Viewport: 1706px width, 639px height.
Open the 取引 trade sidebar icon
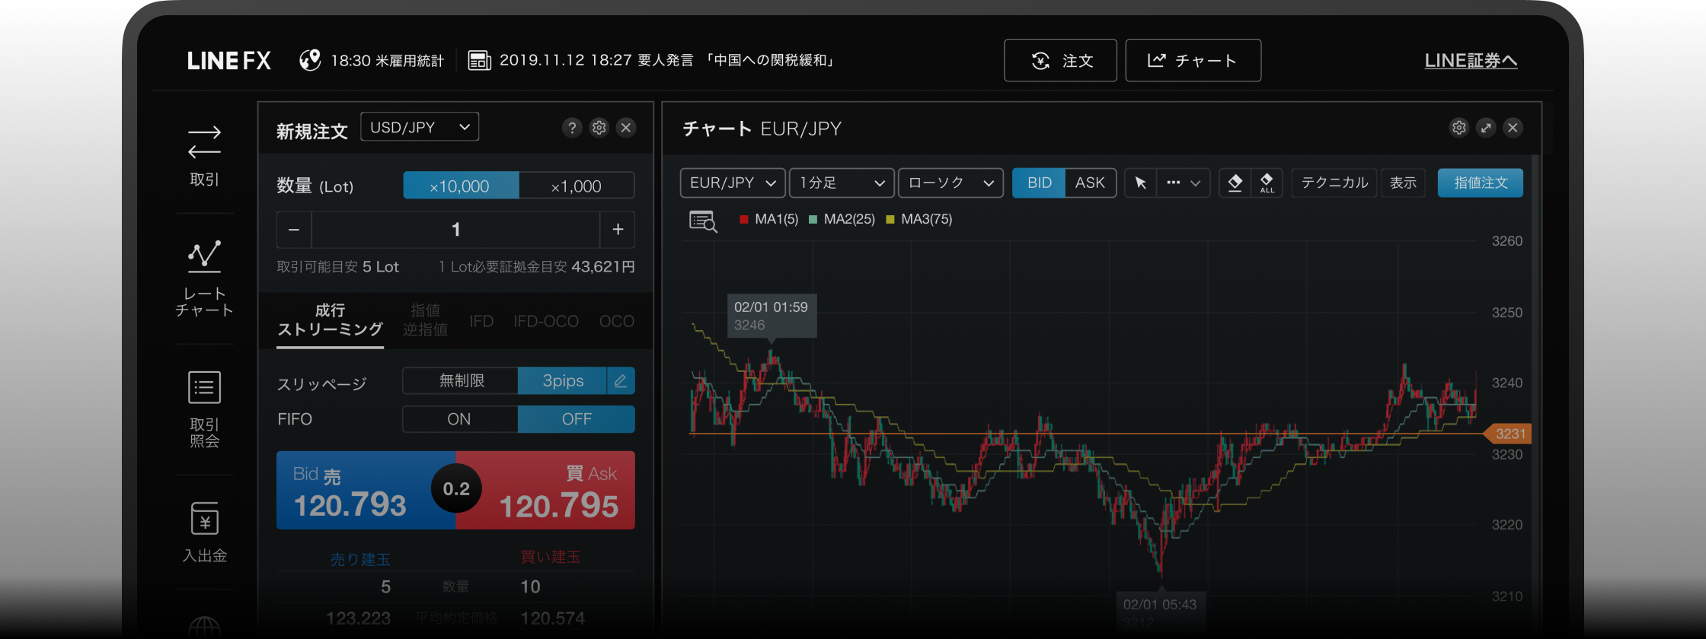pos(204,156)
